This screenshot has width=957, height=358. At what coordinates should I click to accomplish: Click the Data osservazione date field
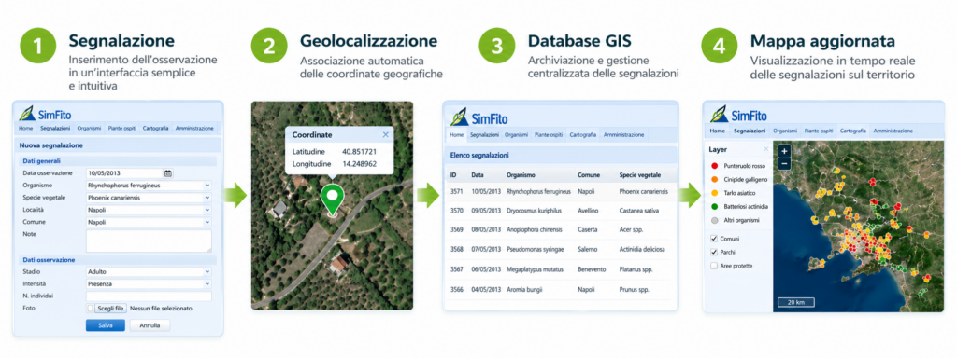click(124, 172)
